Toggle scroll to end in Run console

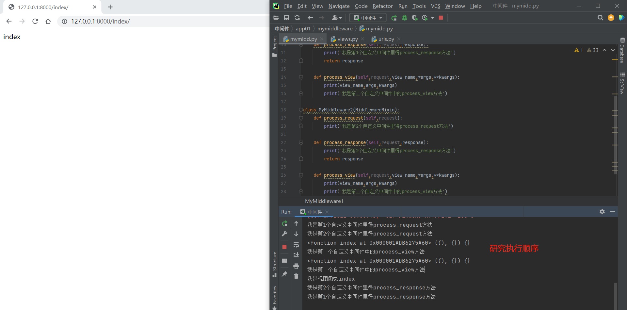point(296,255)
